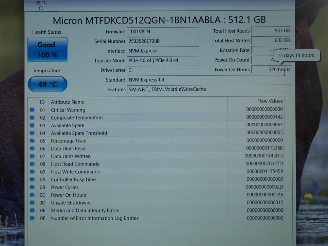Click the Controller Busy Time status circle
The height and width of the screenshot is (246, 328).
[32, 179]
